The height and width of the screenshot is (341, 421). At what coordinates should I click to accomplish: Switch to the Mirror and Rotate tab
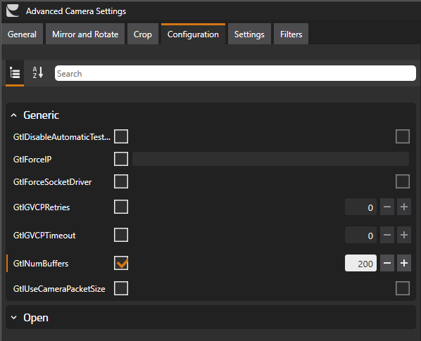[x=85, y=34]
